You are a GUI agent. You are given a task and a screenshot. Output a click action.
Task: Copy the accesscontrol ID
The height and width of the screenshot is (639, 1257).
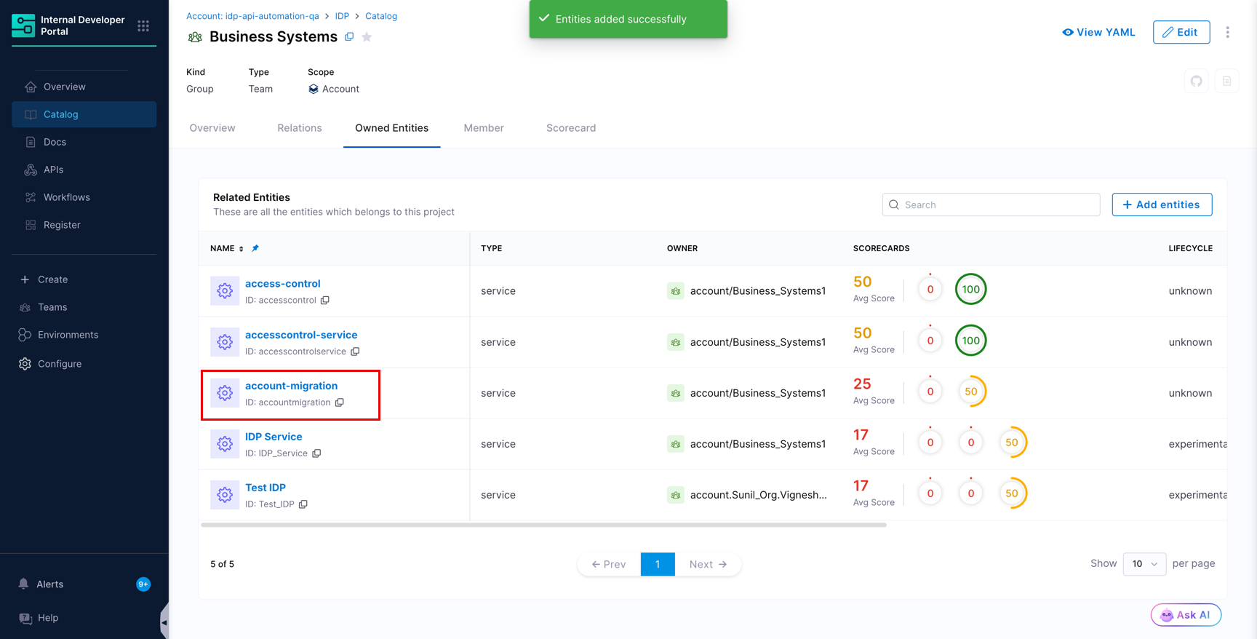(325, 300)
